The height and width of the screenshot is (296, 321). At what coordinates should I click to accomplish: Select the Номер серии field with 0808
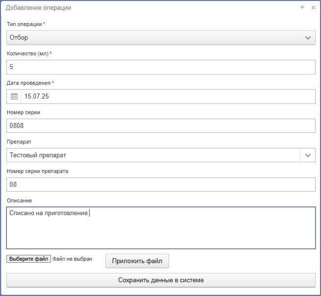pos(161,125)
